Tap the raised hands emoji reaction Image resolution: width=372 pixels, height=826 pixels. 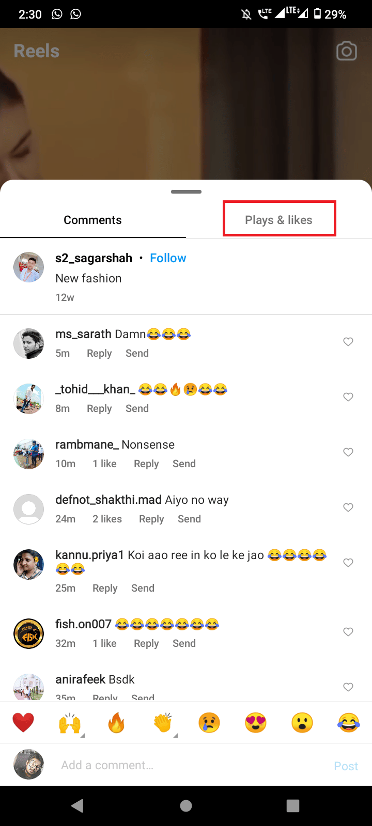click(x=70, y=723)
